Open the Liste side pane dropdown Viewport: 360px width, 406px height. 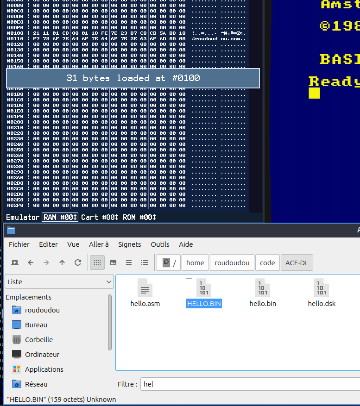[x=59, y=281]
